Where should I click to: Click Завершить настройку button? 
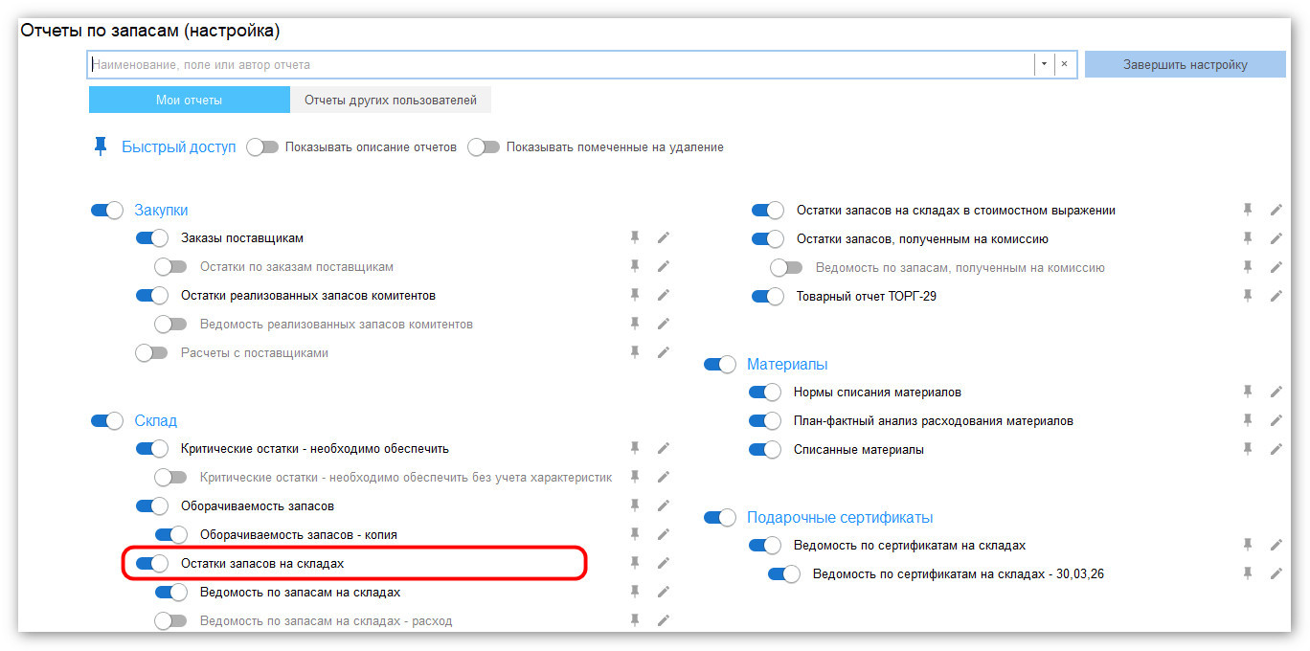pos(1186,65)
